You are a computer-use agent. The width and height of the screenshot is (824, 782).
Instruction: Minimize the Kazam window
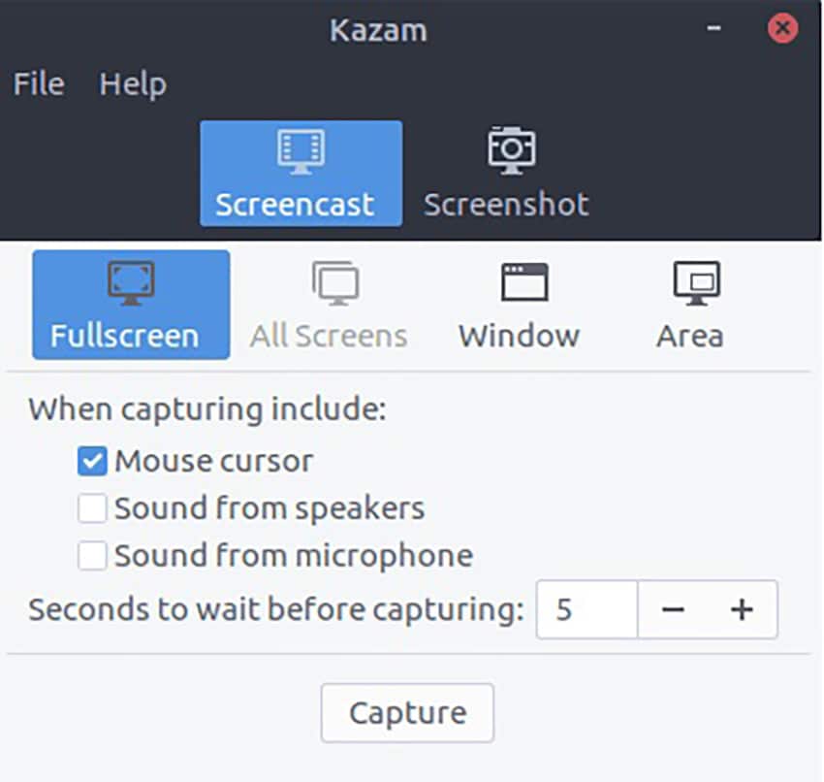coord(715,28)
